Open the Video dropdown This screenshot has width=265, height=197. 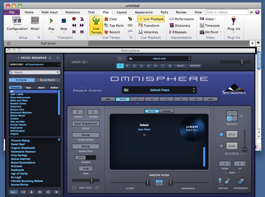click(x=208, y=19)
